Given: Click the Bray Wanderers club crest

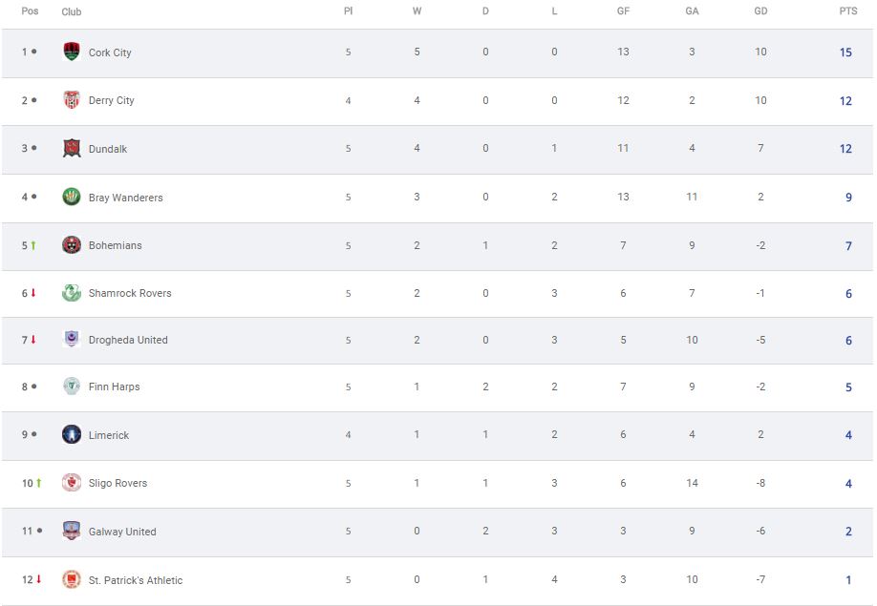Looking at the screenshot, I should (72, 197).
